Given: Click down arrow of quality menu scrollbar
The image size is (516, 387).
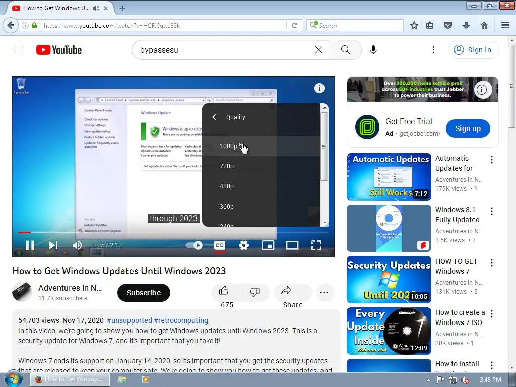Looking at the screenshot, I should (325, 223).
